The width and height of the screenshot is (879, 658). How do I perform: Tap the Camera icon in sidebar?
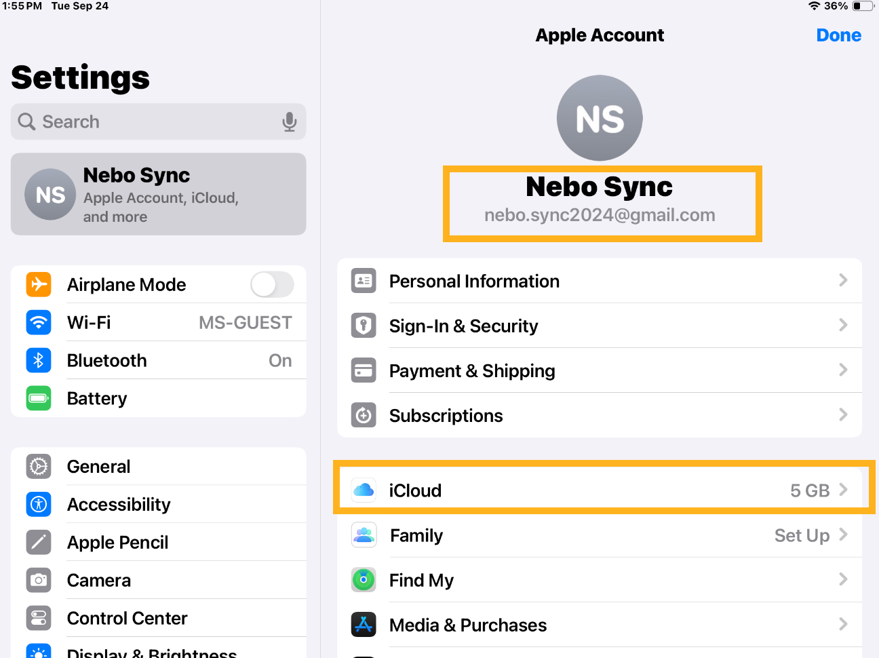(39, 580)
